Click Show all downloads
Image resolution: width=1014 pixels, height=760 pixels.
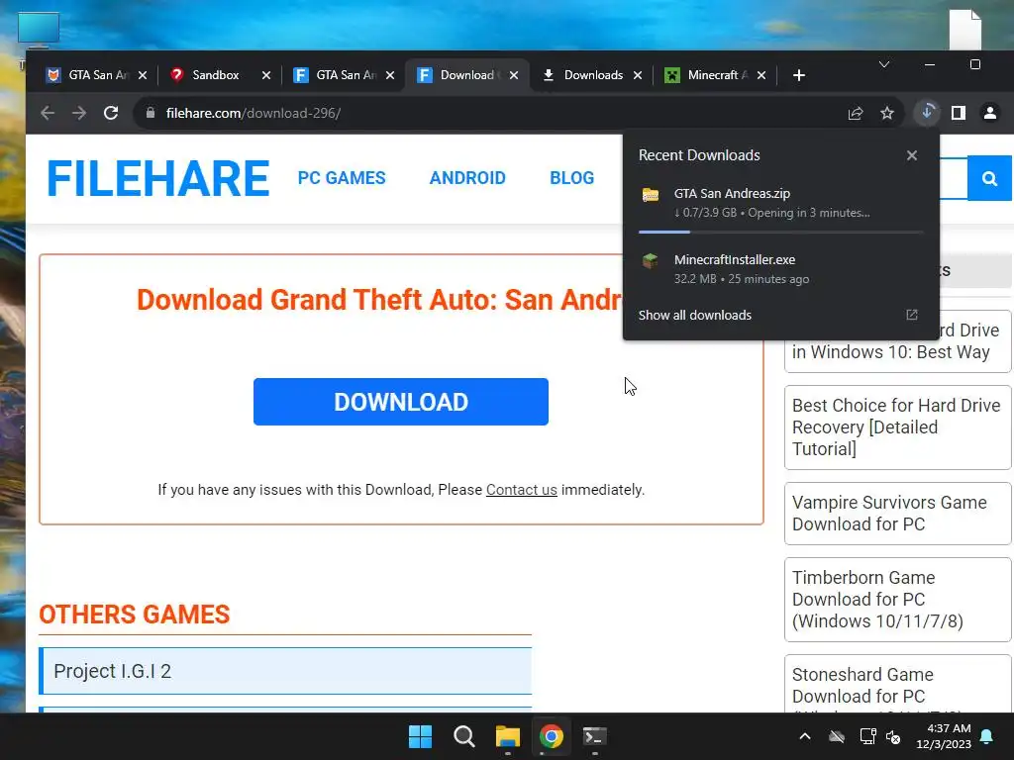pos(694,316)
